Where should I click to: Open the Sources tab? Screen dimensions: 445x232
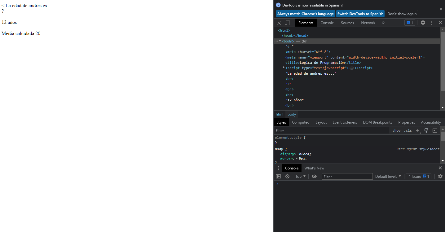[x=347, y=23]
